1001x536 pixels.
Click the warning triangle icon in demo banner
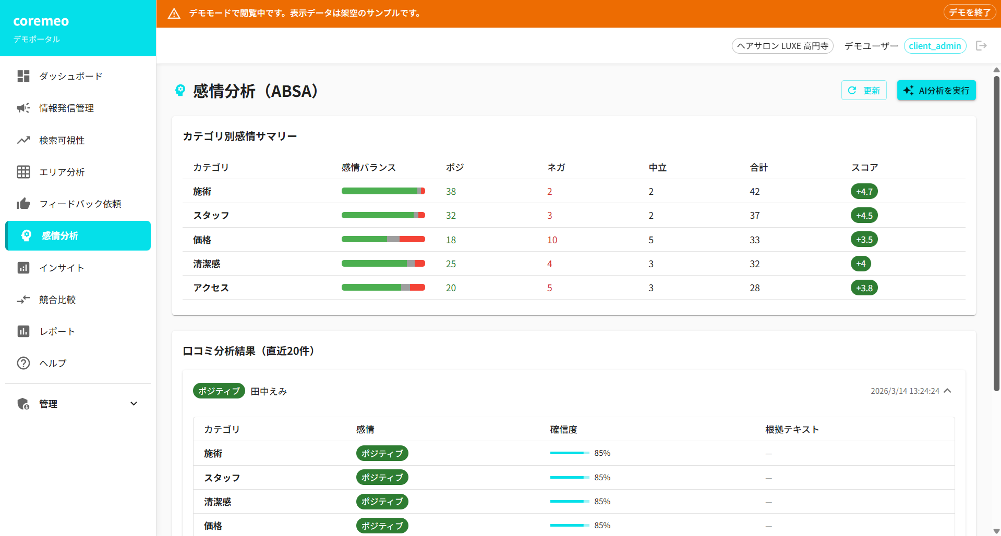[174, 14]
